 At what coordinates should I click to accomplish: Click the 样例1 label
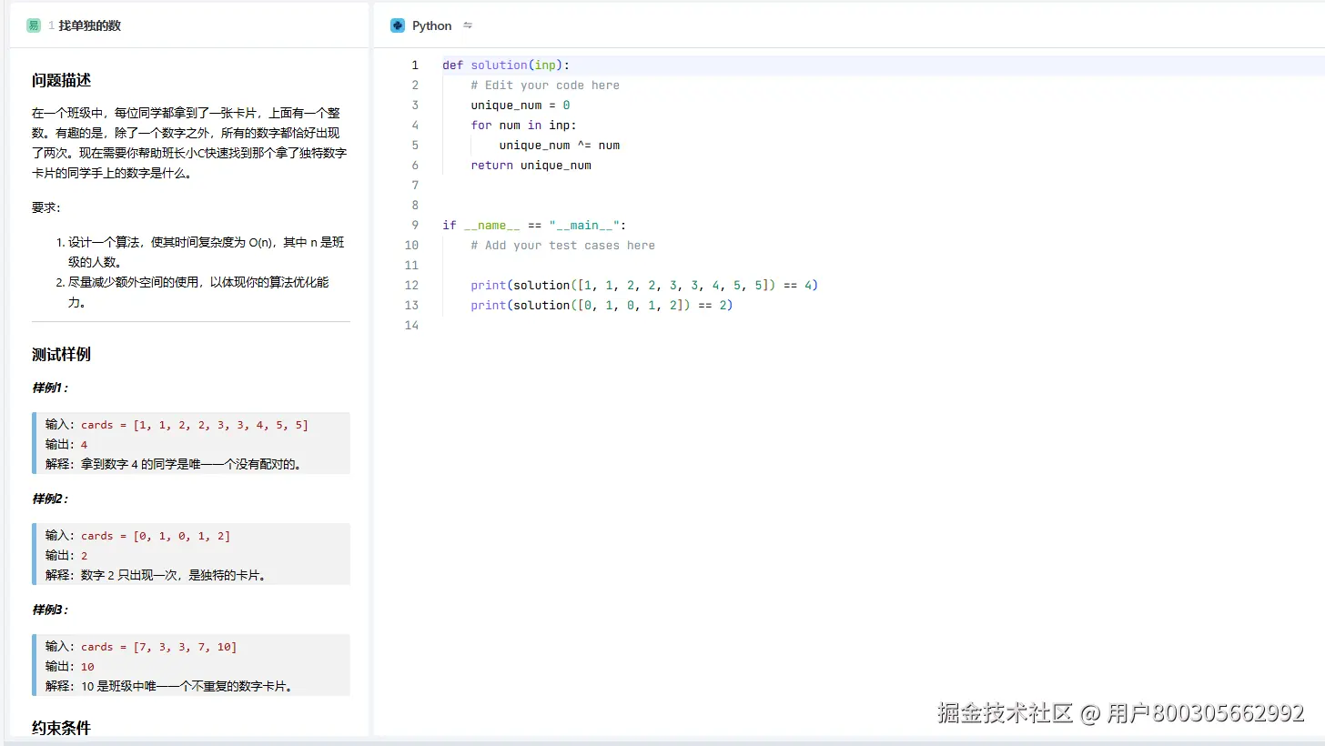50,388
